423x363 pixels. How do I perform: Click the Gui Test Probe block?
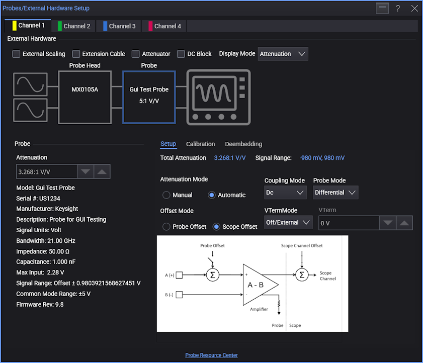[x=149, y=97]
